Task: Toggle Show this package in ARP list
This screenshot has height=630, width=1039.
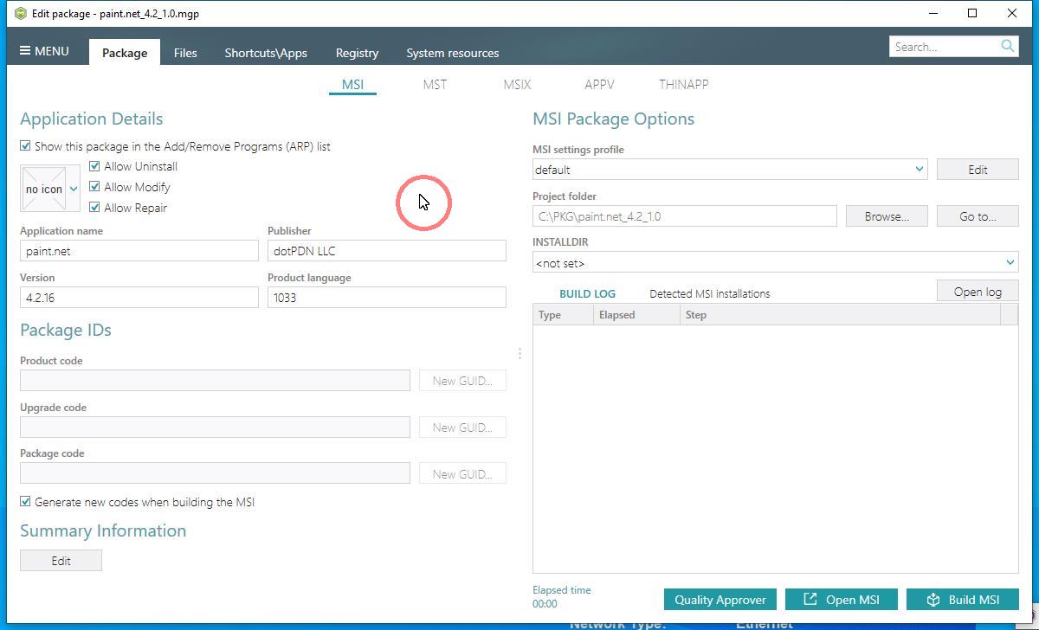Action: (x=26, y=146)
